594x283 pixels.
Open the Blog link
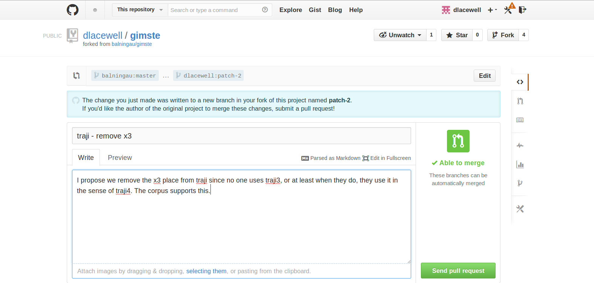335,10
